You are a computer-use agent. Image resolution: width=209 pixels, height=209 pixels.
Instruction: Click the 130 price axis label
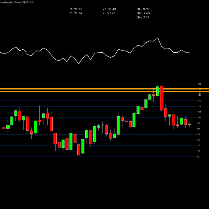pos(199,84)
